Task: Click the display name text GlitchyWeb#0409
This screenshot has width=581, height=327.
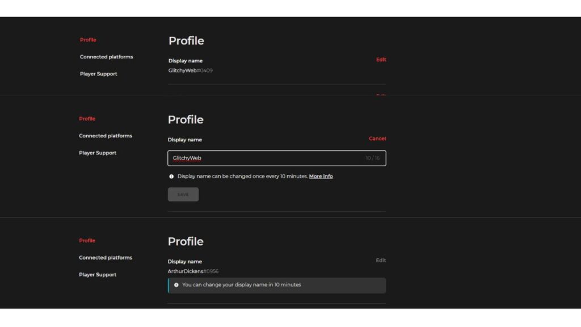Action: [x=191, y=70]
